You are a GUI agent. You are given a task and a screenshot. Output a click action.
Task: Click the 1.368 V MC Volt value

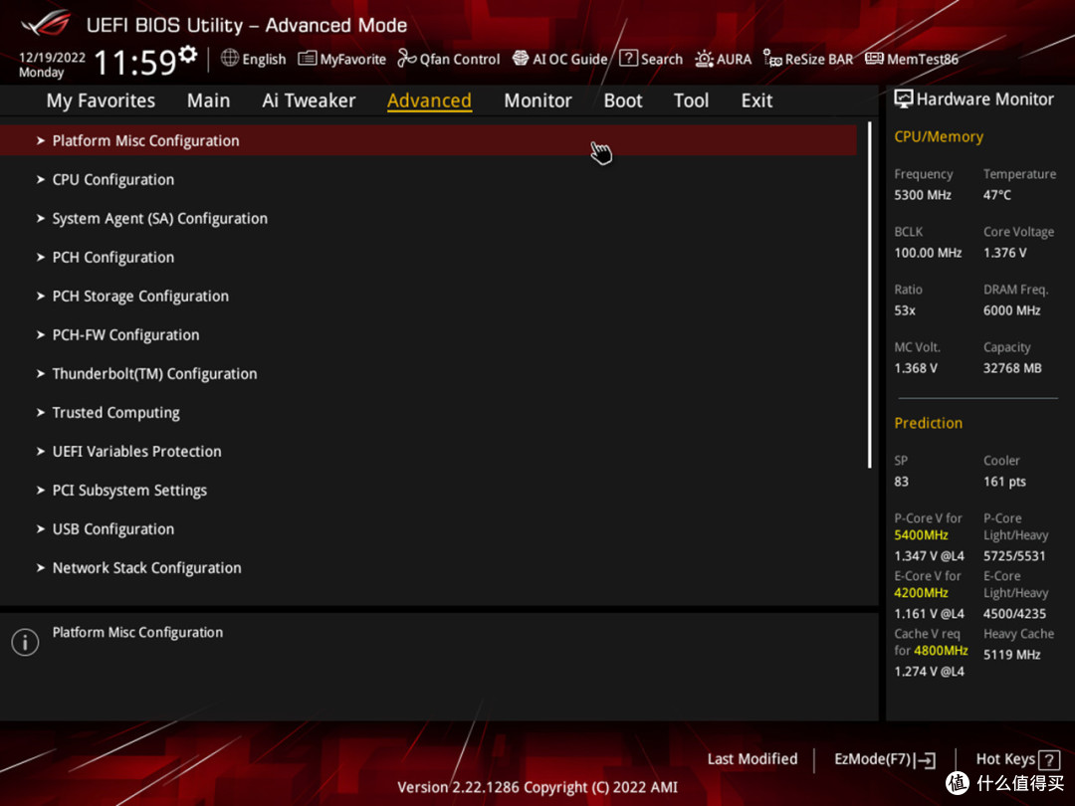pos(916,368)
